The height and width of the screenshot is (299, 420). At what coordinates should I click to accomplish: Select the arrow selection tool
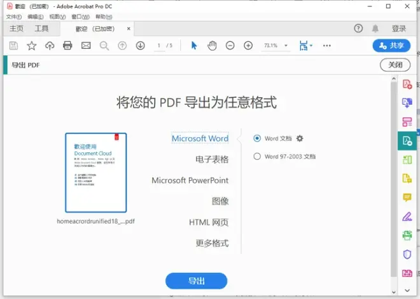(x=194, y=46)
